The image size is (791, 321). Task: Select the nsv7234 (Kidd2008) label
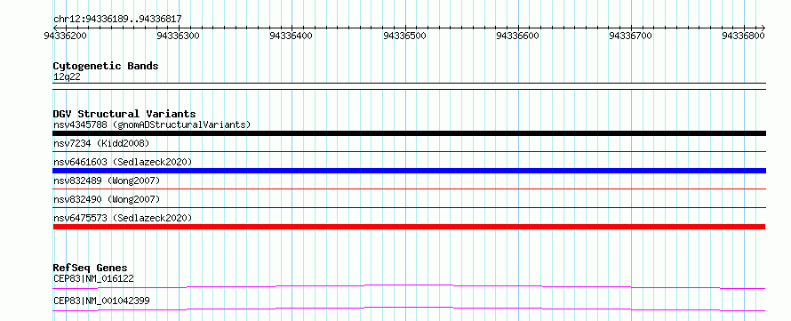[x=101, y=143]
